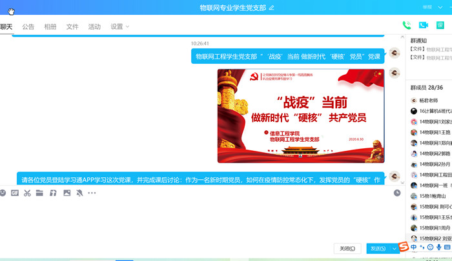Toggle Sogou Chinese/English input mode

coord(414,247)
